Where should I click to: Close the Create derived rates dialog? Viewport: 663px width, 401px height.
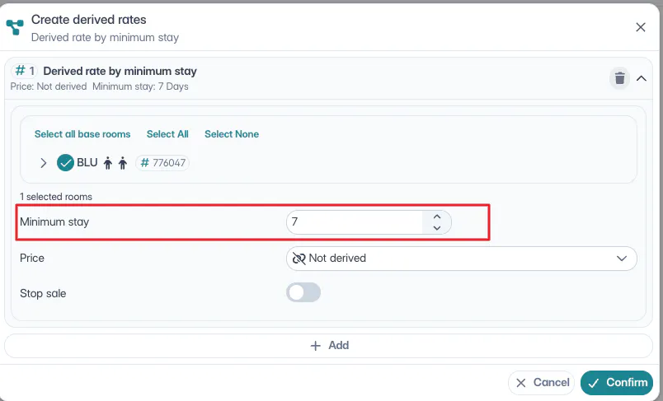[x=641, y=27]
